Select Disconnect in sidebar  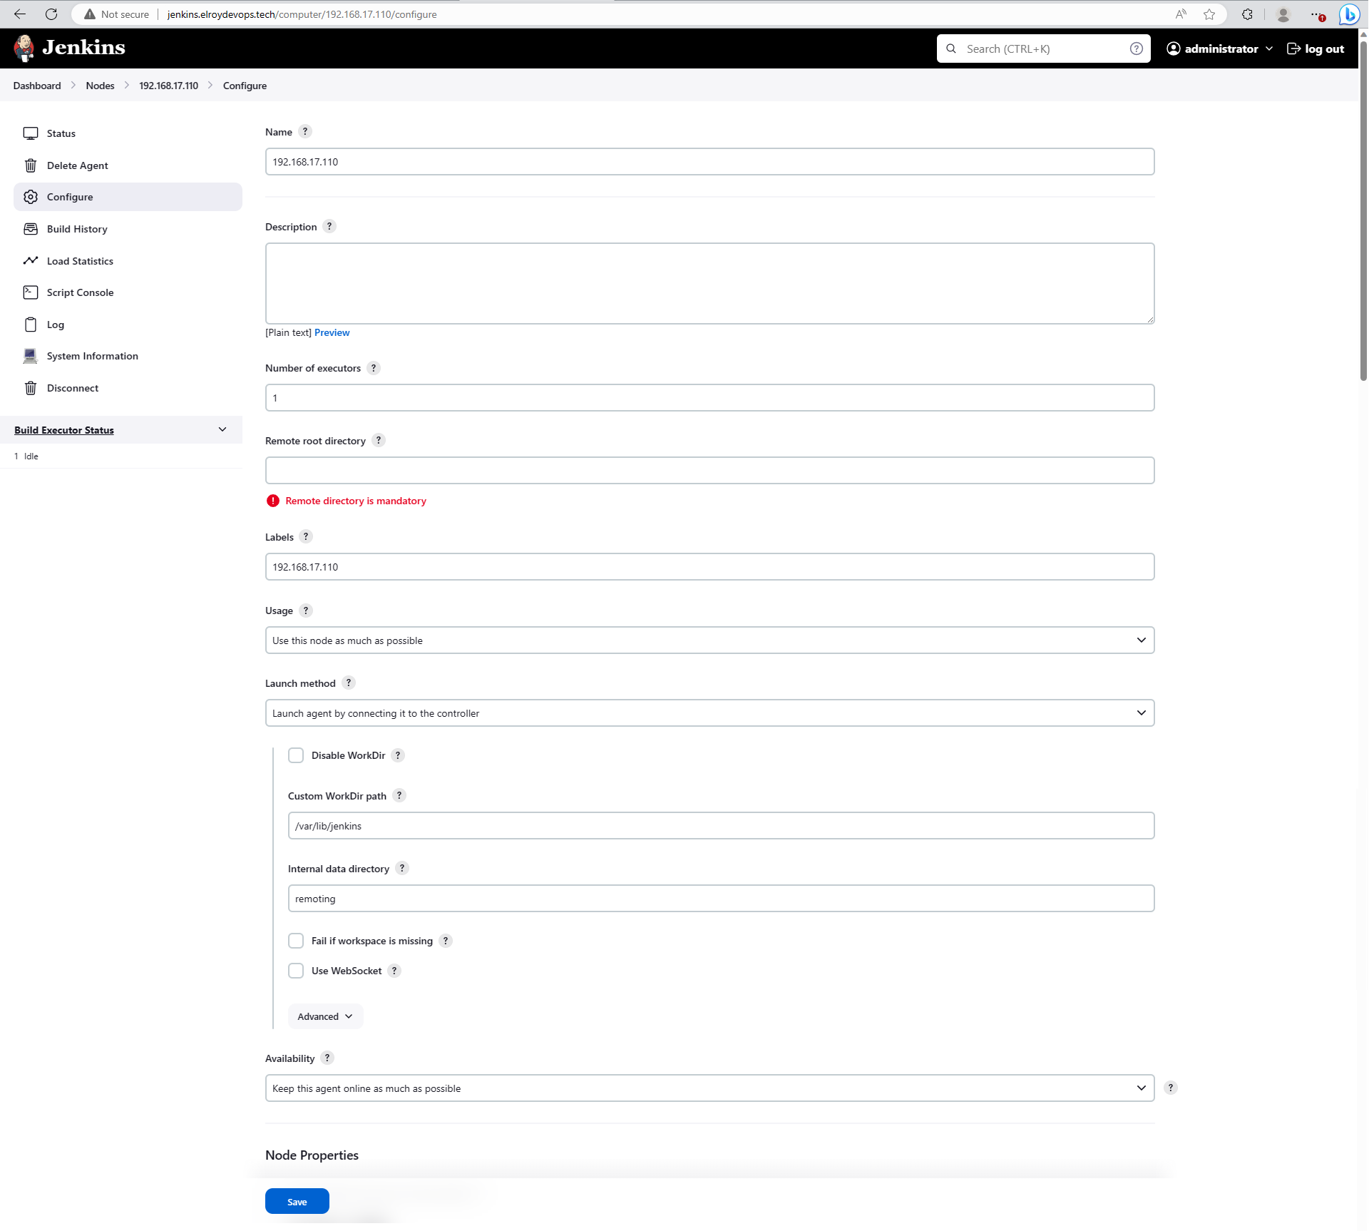pyautogui.click(x=128, y=388)
